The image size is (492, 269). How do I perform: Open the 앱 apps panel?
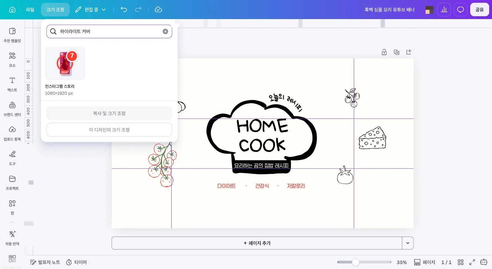[12, 207]
